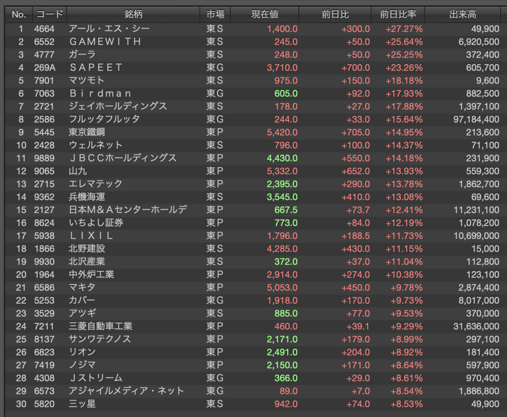Click volume value 11,231,100
The width and height of the screenshot is (507, 417).
point(476,210)
